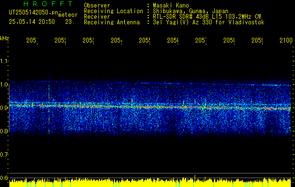The height and width of the screenshot is (187, 295).
Task: Click the RTL-SDR receiver description line
Action: (x=207, y=17)
